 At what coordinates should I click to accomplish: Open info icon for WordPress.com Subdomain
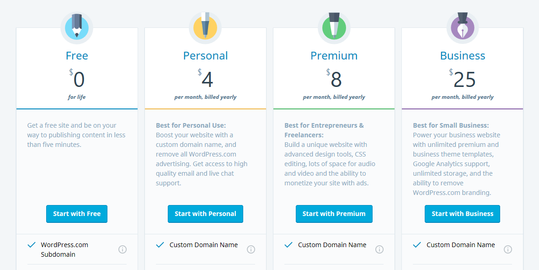(x=123, y=249)
